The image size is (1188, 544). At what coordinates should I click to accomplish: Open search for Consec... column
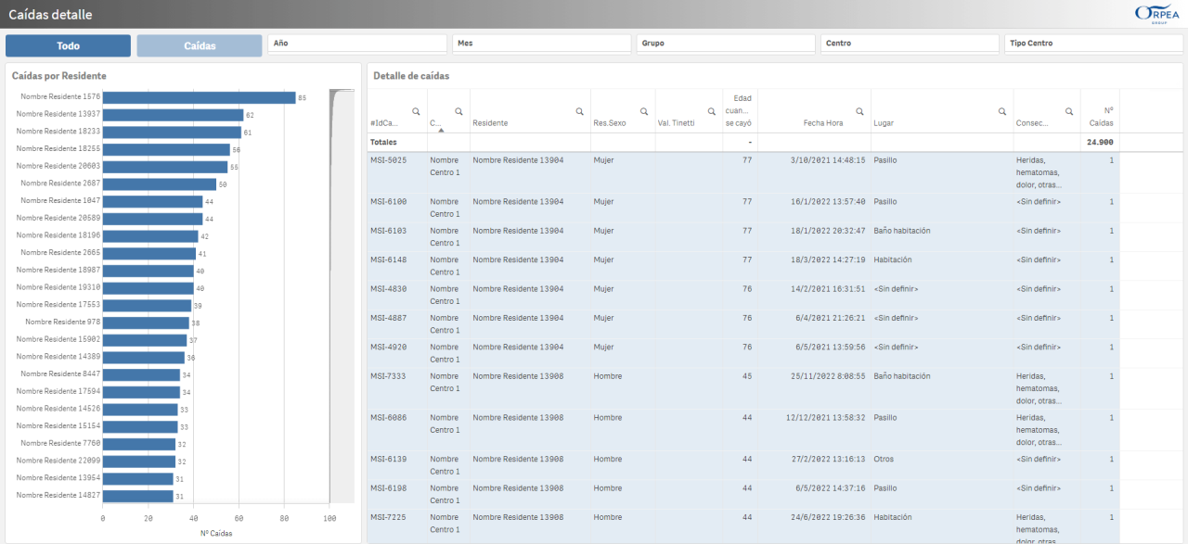[1069, 111]
